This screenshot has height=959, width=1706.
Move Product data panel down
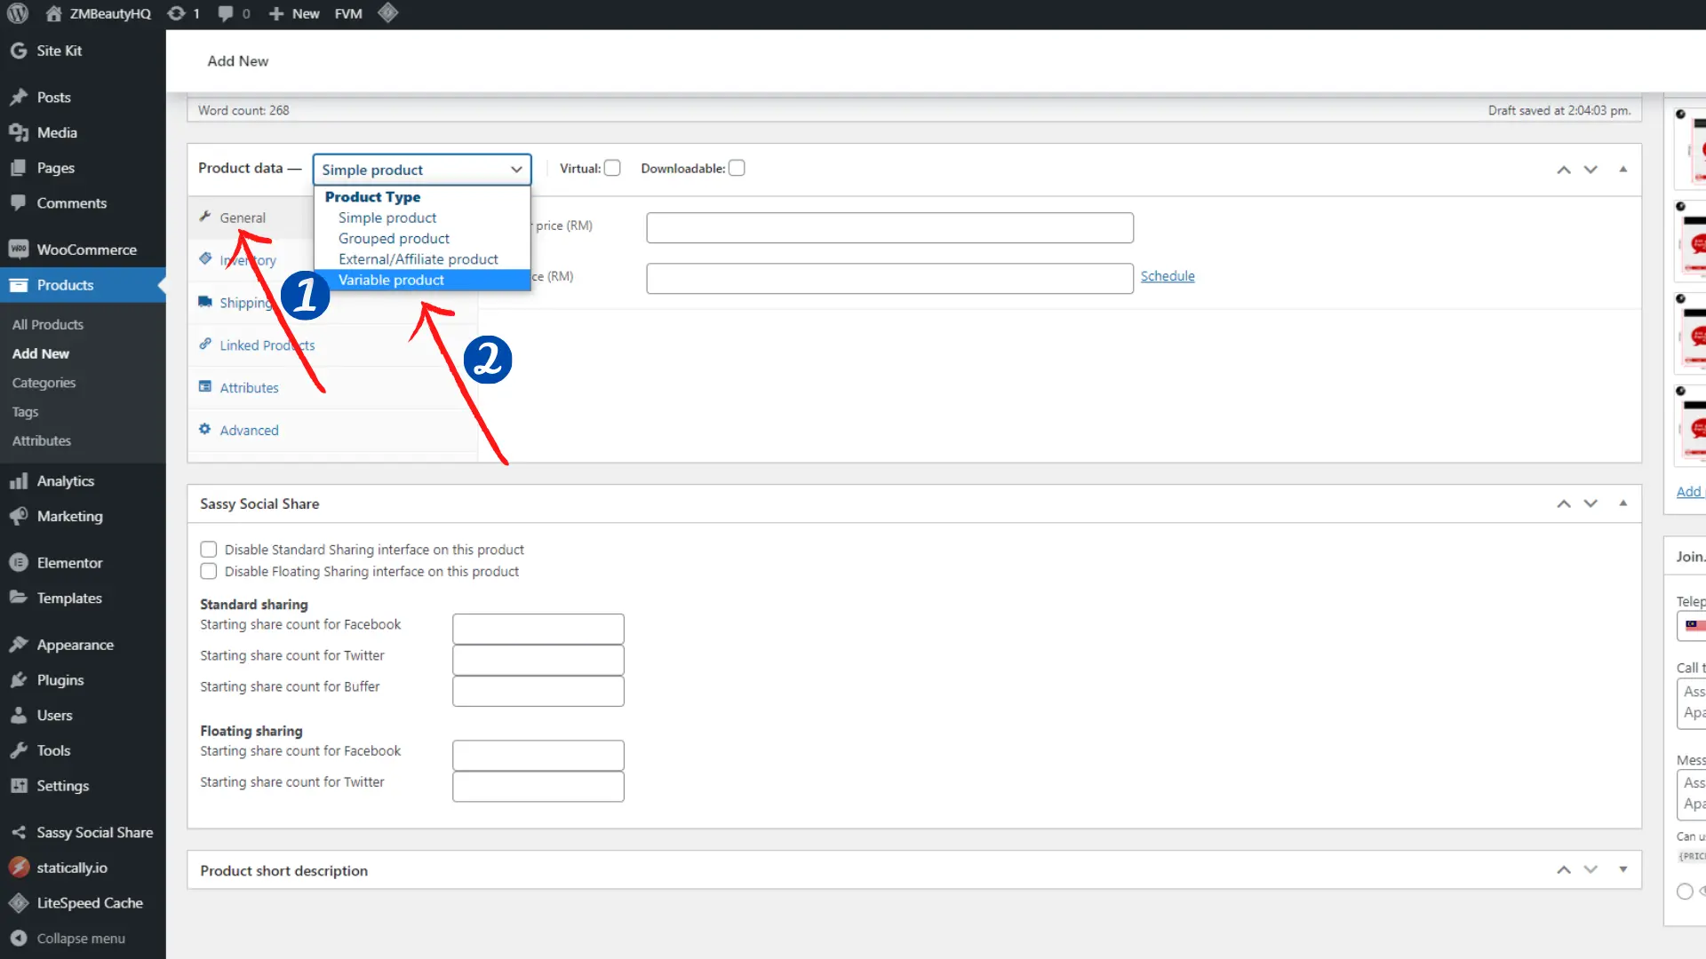1590,170
